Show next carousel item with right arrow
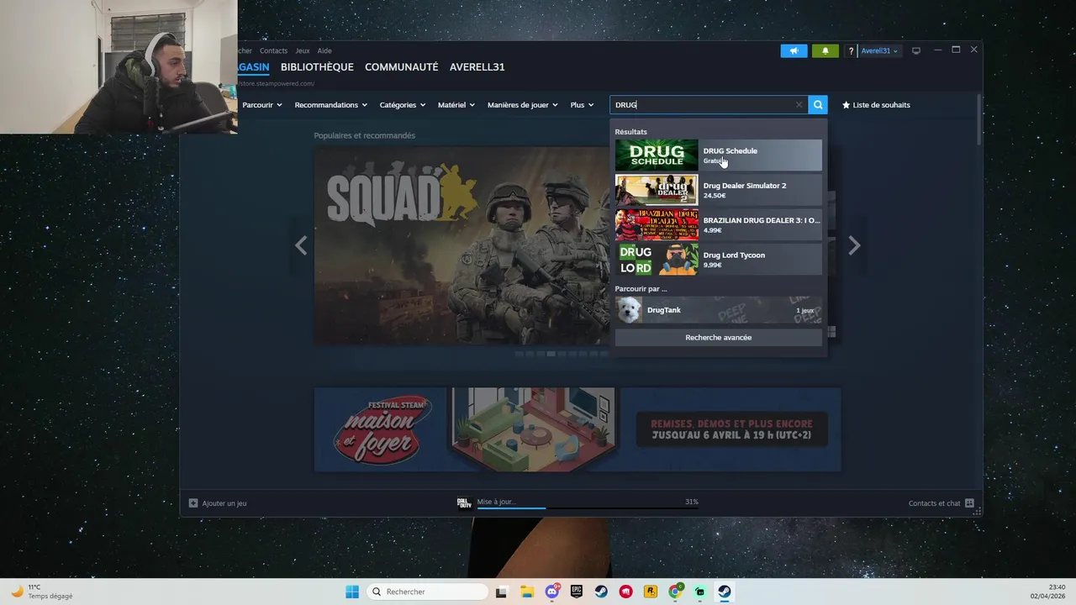The height and width of the screenshot is (605, 1076). pyautogui.click(x=854, y=245)
